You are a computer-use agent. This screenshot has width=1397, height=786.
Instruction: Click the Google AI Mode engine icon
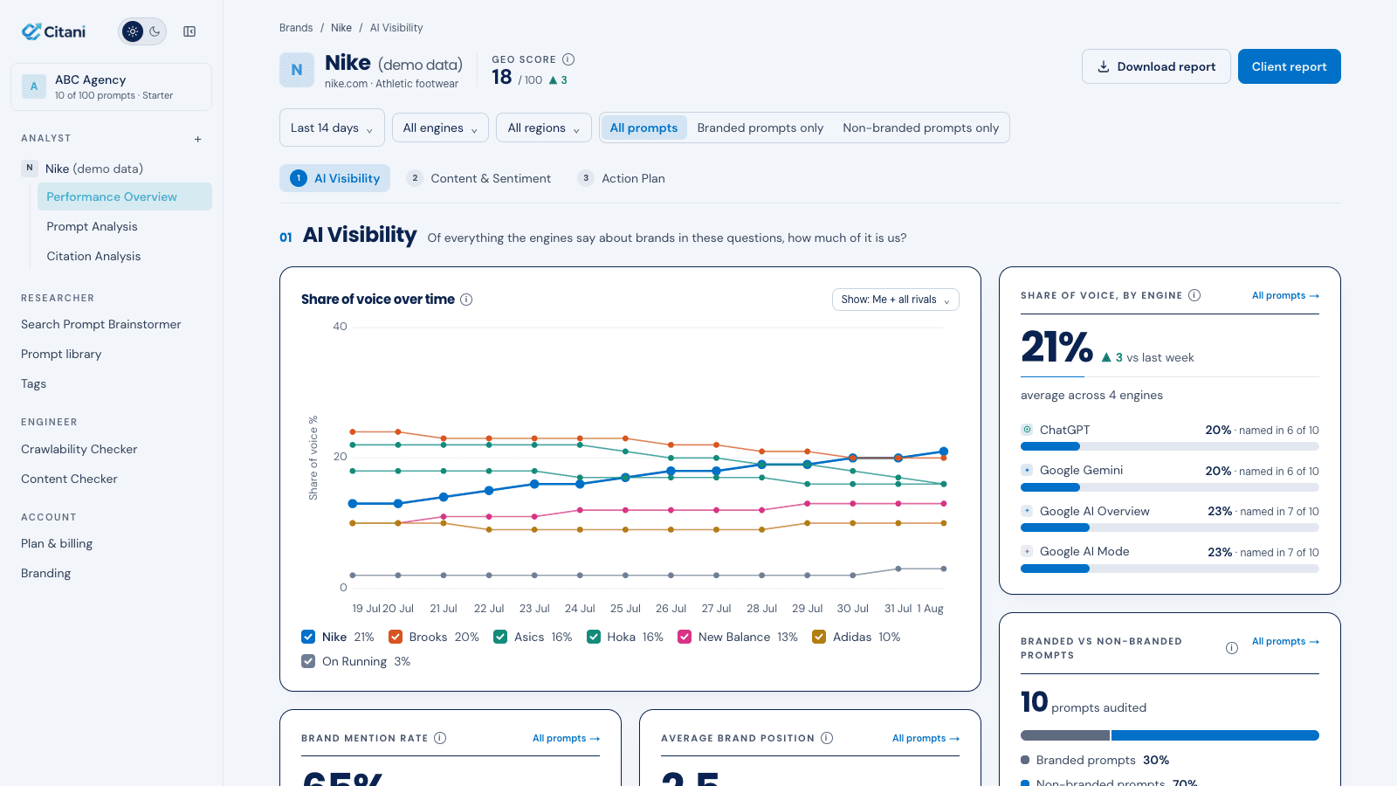click(1027, 551)
